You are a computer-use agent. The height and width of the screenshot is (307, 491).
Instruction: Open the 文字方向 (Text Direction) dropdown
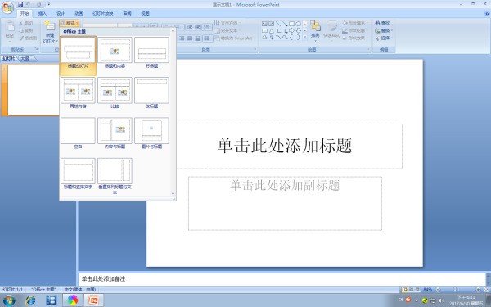click(228, 23)
